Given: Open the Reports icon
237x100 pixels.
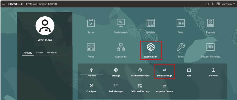Looking at the screenshot, I should point(210,23).
